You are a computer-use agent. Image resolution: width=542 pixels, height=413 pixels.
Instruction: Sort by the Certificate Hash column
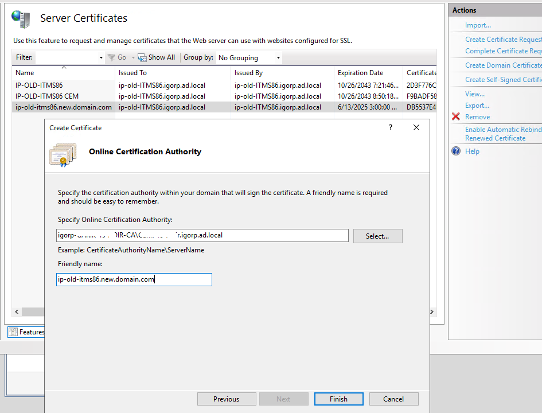[x=420, y=73]
